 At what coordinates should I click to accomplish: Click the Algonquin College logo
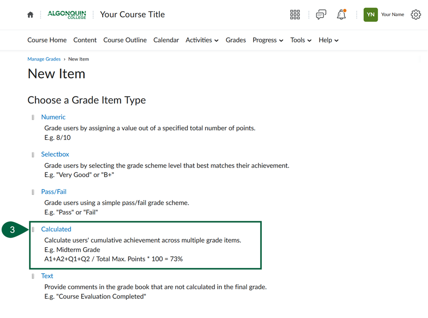pyautogui.click(x=67, y=14)
